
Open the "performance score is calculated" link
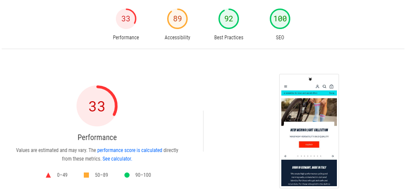pyautogui.click(x=130, y=150)
